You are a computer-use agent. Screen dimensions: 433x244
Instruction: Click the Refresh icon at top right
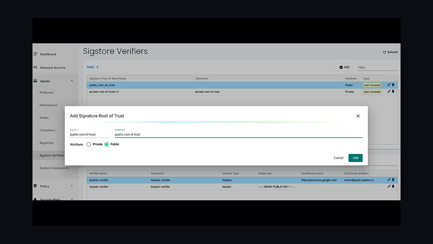coord(385,52)
